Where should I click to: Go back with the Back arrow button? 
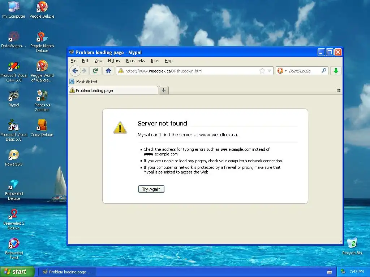(75, 71)
